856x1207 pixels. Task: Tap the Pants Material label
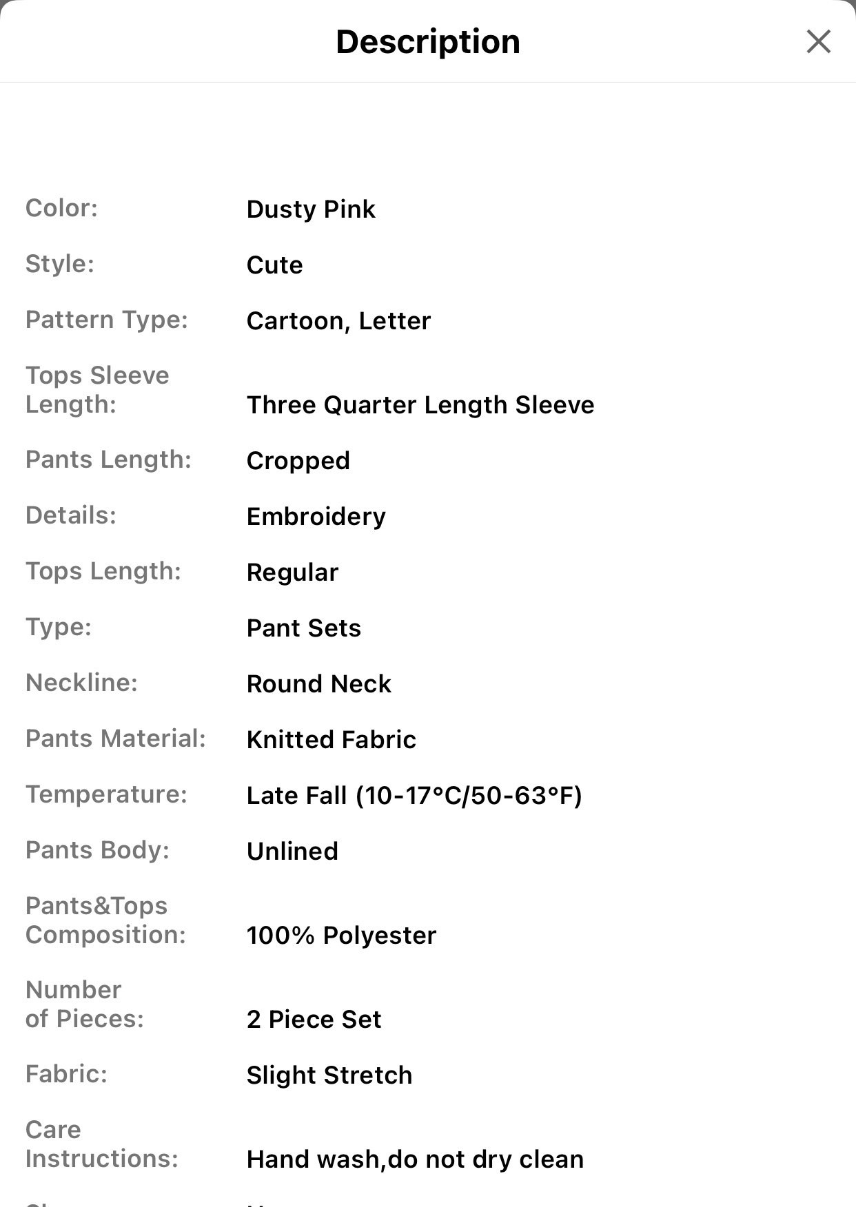tap(116, 739)
